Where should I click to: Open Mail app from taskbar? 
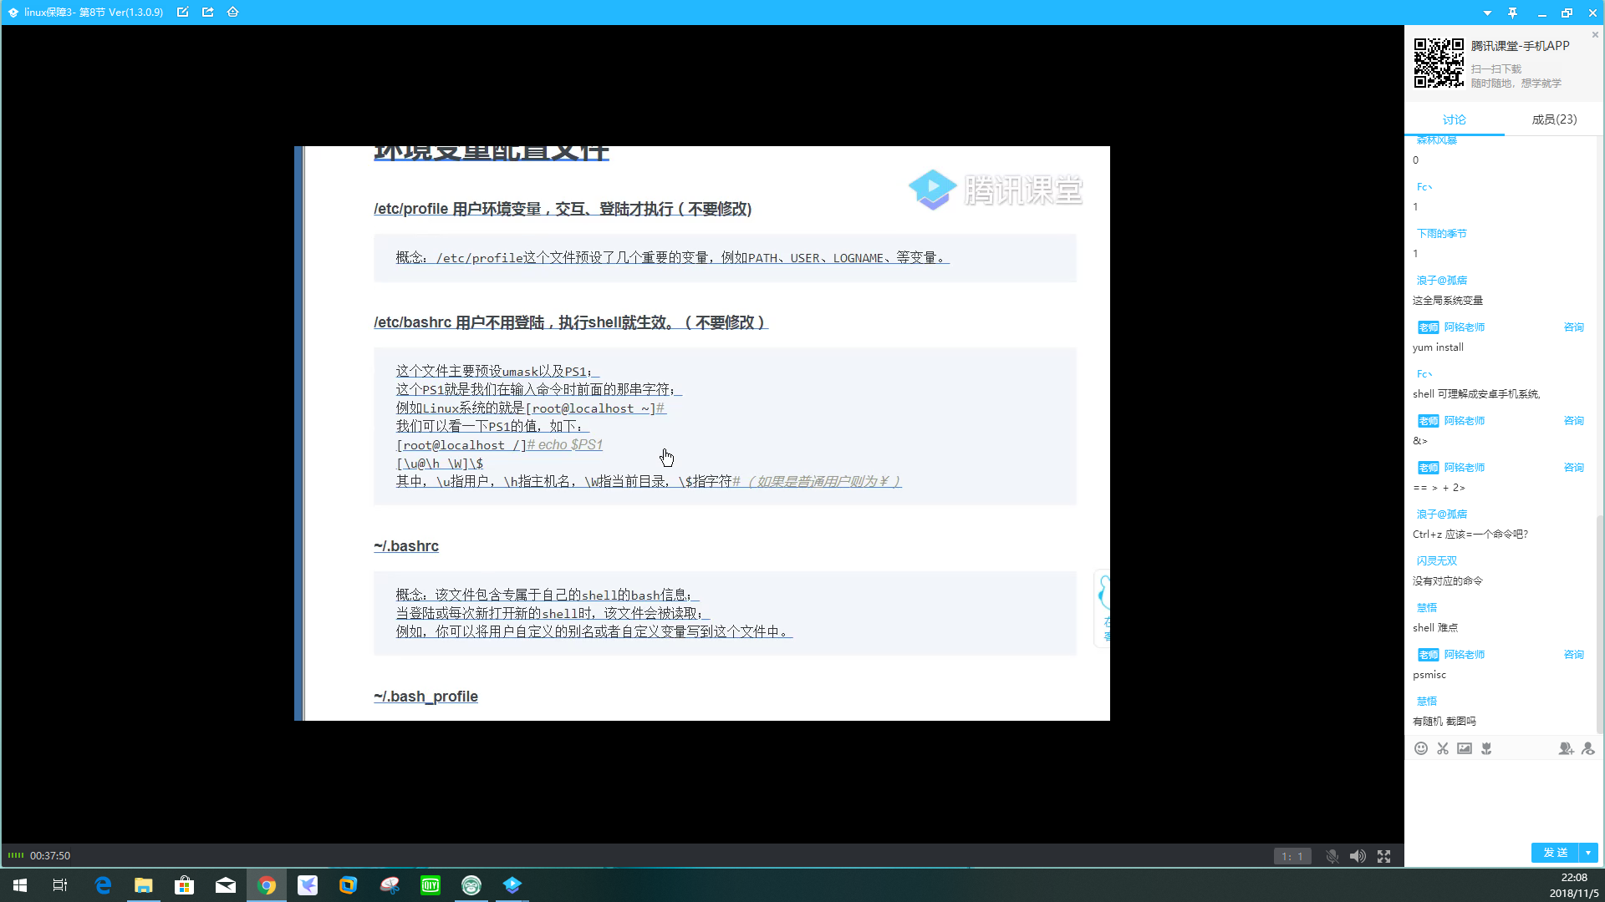(226, 885)
